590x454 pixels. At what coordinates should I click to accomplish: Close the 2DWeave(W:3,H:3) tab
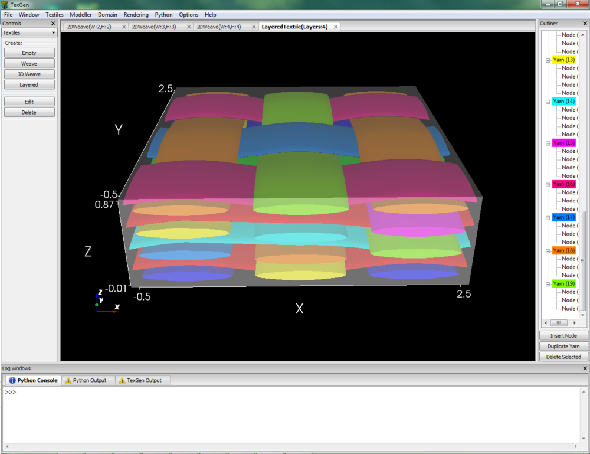[189, 27]
